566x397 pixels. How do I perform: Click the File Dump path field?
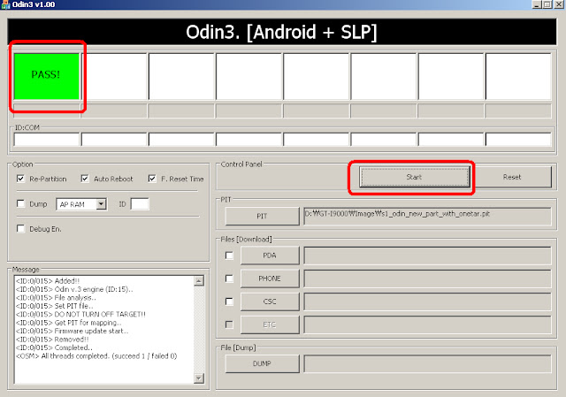(x=427, y=363)
